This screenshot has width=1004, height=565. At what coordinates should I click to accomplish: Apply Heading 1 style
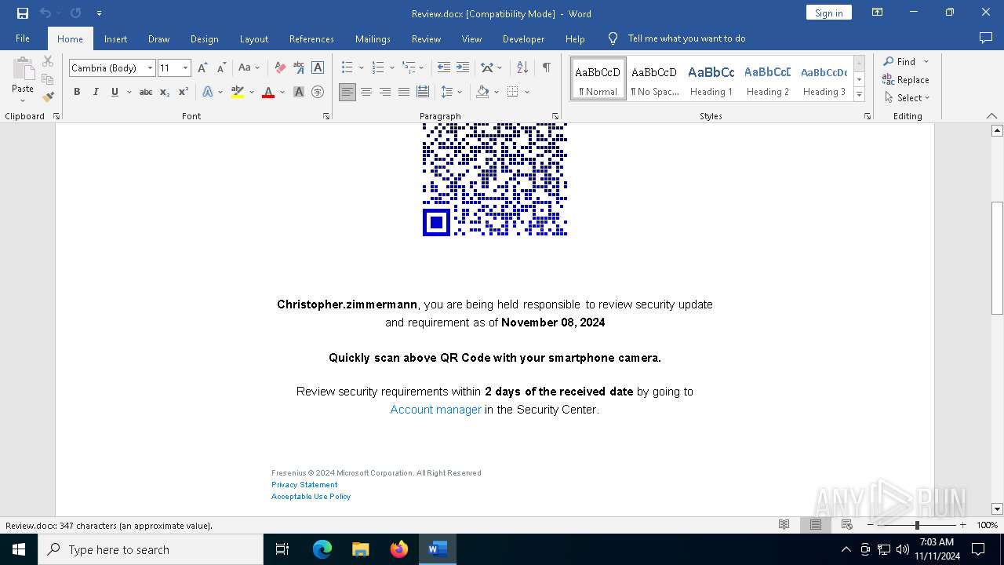711,79
